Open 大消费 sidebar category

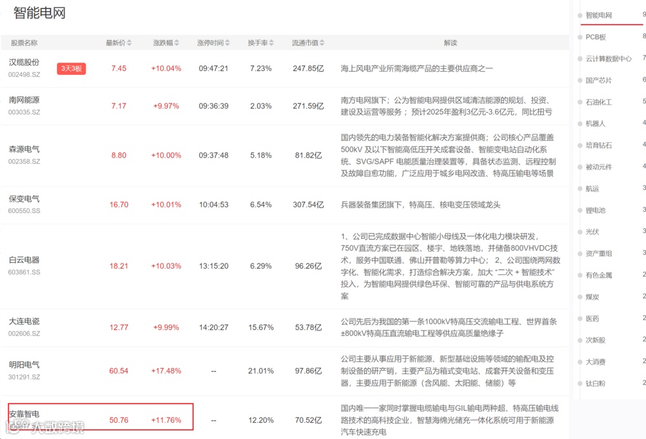point(596,362)
